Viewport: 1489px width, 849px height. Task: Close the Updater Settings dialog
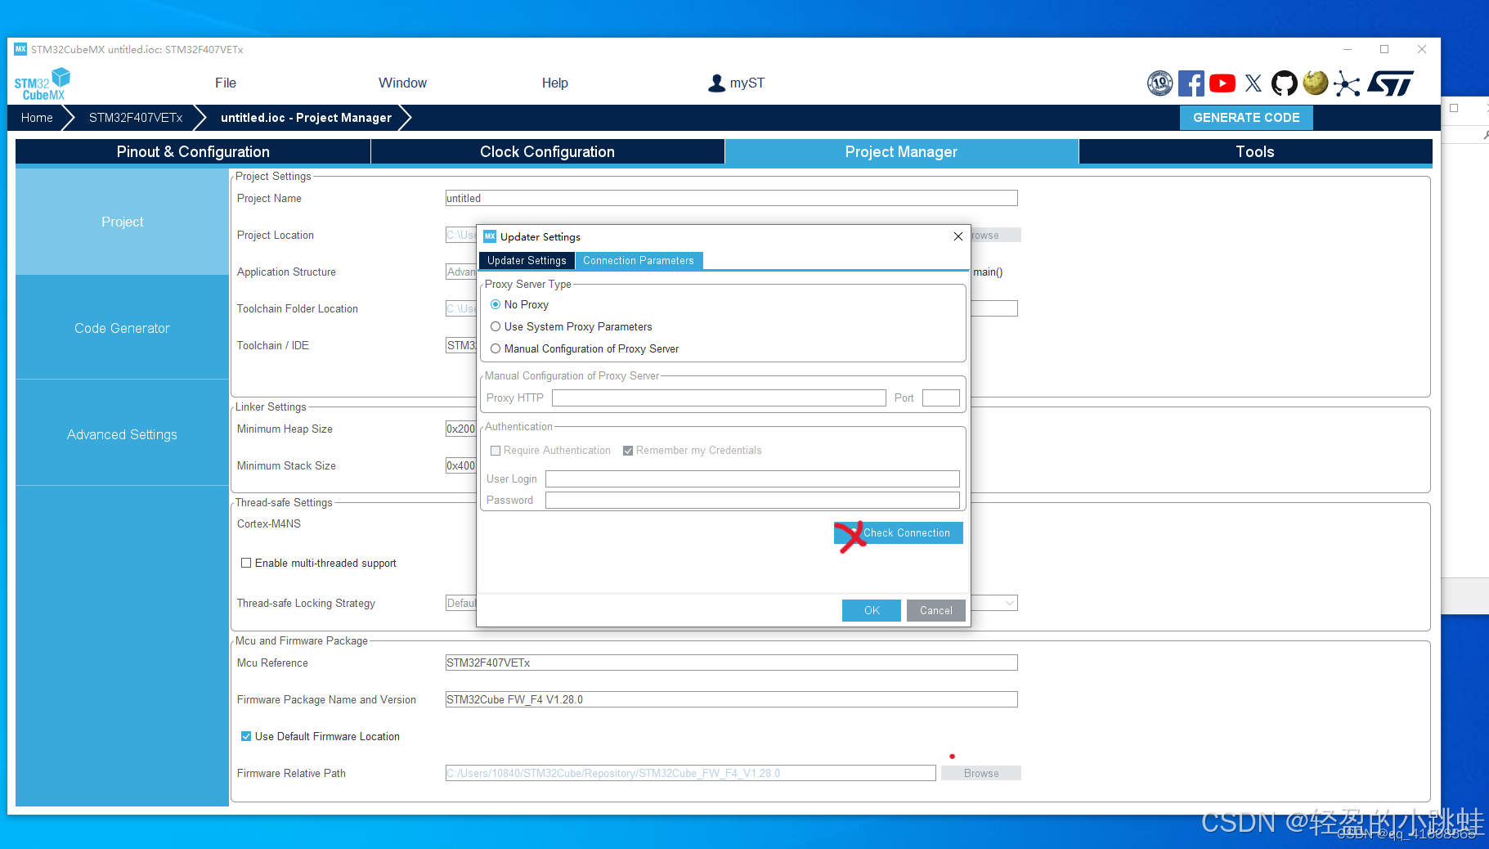958,236
